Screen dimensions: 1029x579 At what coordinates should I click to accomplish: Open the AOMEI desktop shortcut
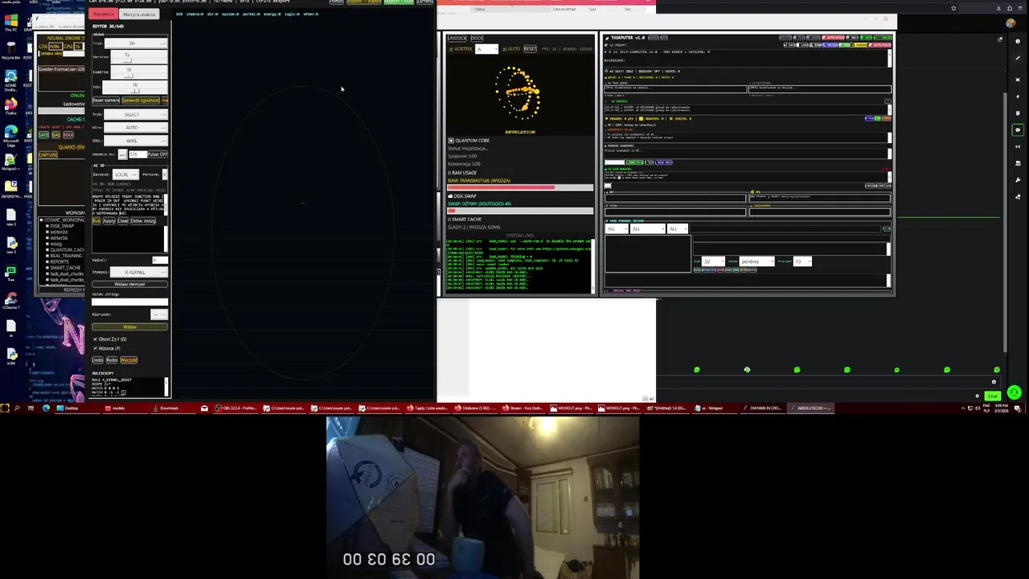coord(11,80)
